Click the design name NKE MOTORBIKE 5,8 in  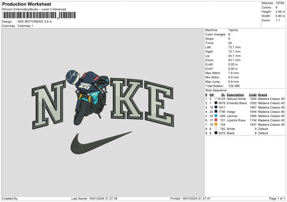point(34,21)
